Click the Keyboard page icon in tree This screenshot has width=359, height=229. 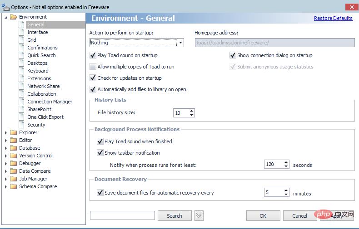(21, 71)
